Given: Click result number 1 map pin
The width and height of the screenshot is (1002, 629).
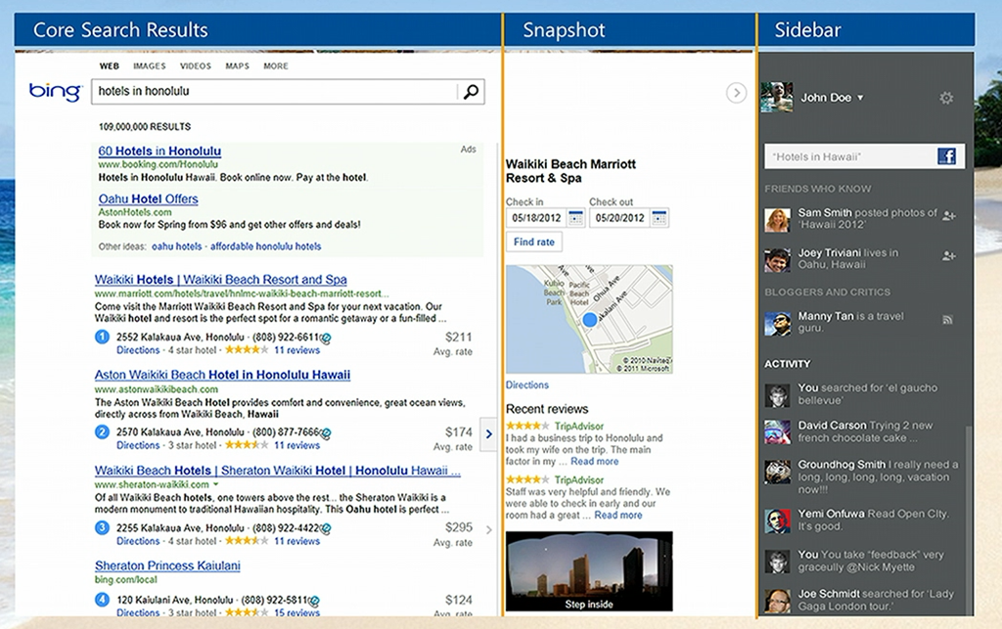Looking at the screenshot, I should tap(102, 337).
